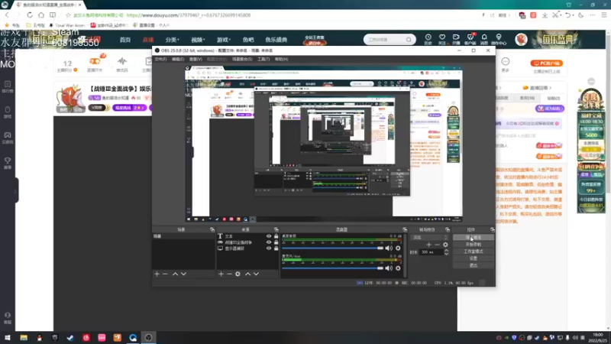Enable Studio Mode in Controls
The width and height of the screenshot is (611, 344).
[x=473, y=252]
